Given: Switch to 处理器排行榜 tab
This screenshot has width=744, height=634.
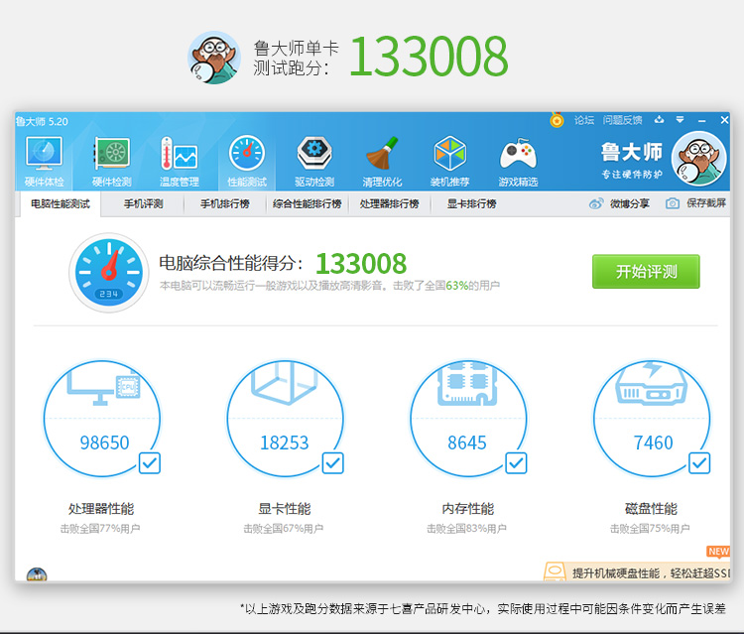Looking at the screenshot, I should click(389, 204).
